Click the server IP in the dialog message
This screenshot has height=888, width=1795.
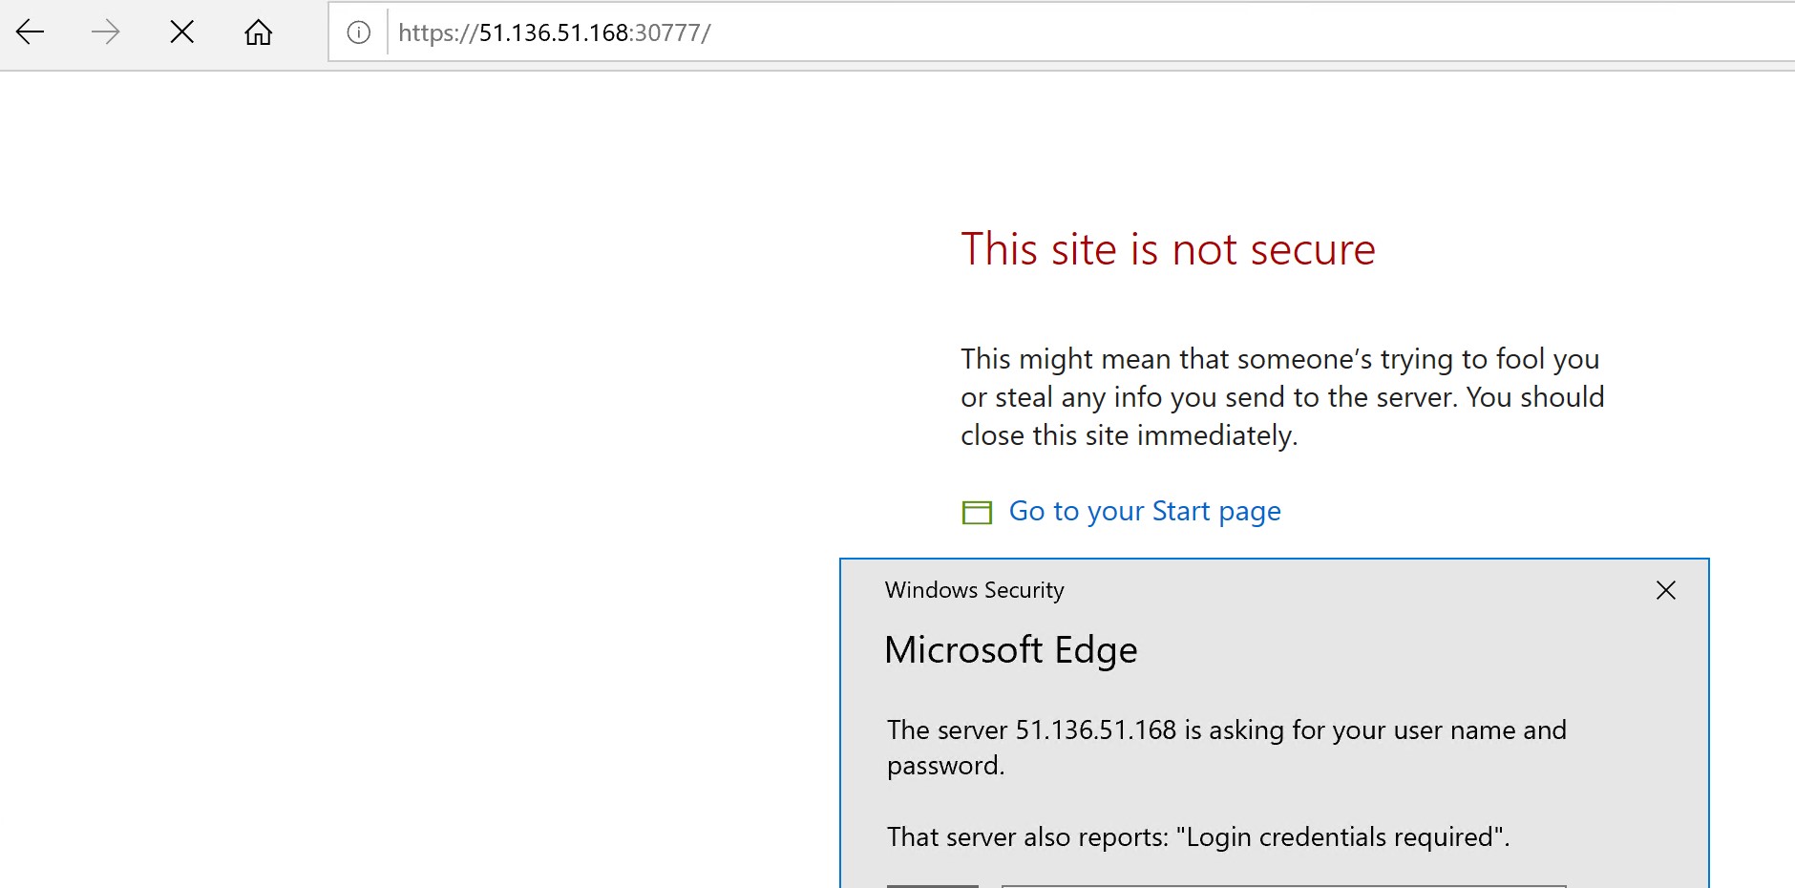pos(1095,730)
